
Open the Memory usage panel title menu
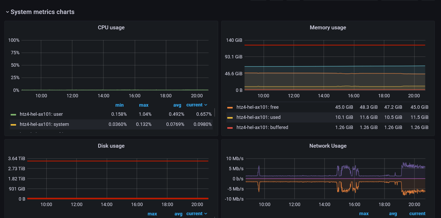click(328, 28)
